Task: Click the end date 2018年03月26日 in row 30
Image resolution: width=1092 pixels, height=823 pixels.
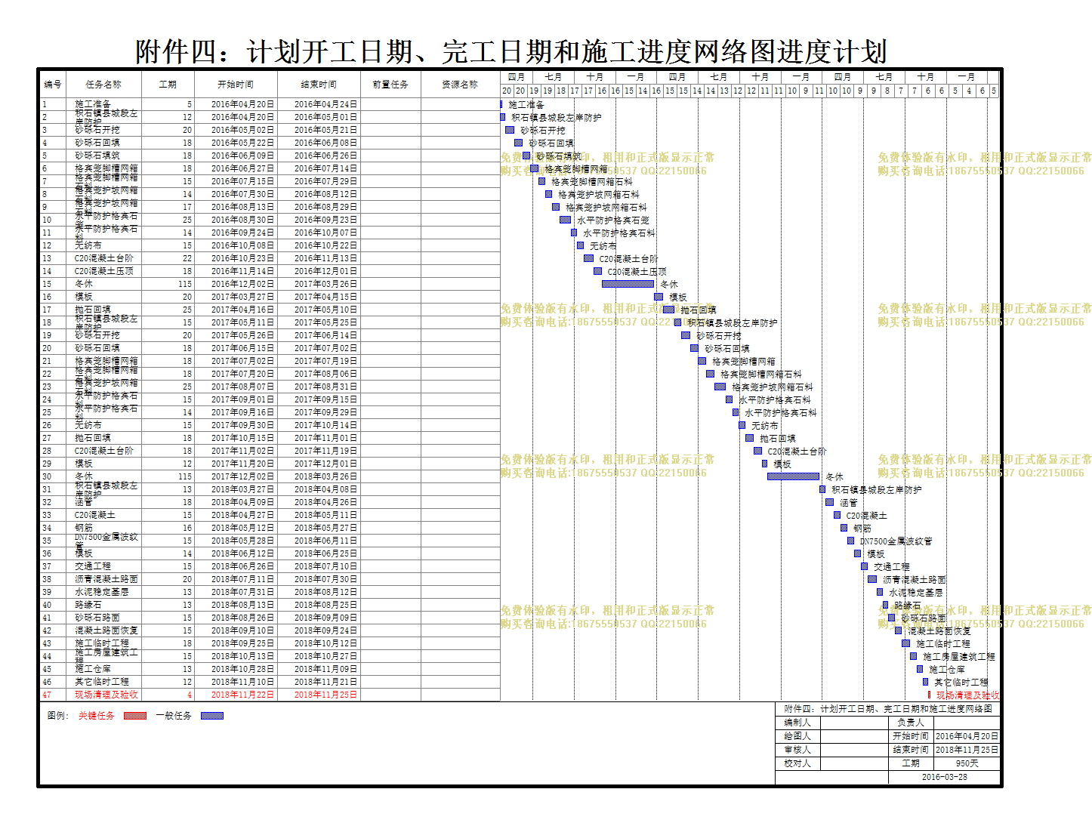Action: pos(326,476)
